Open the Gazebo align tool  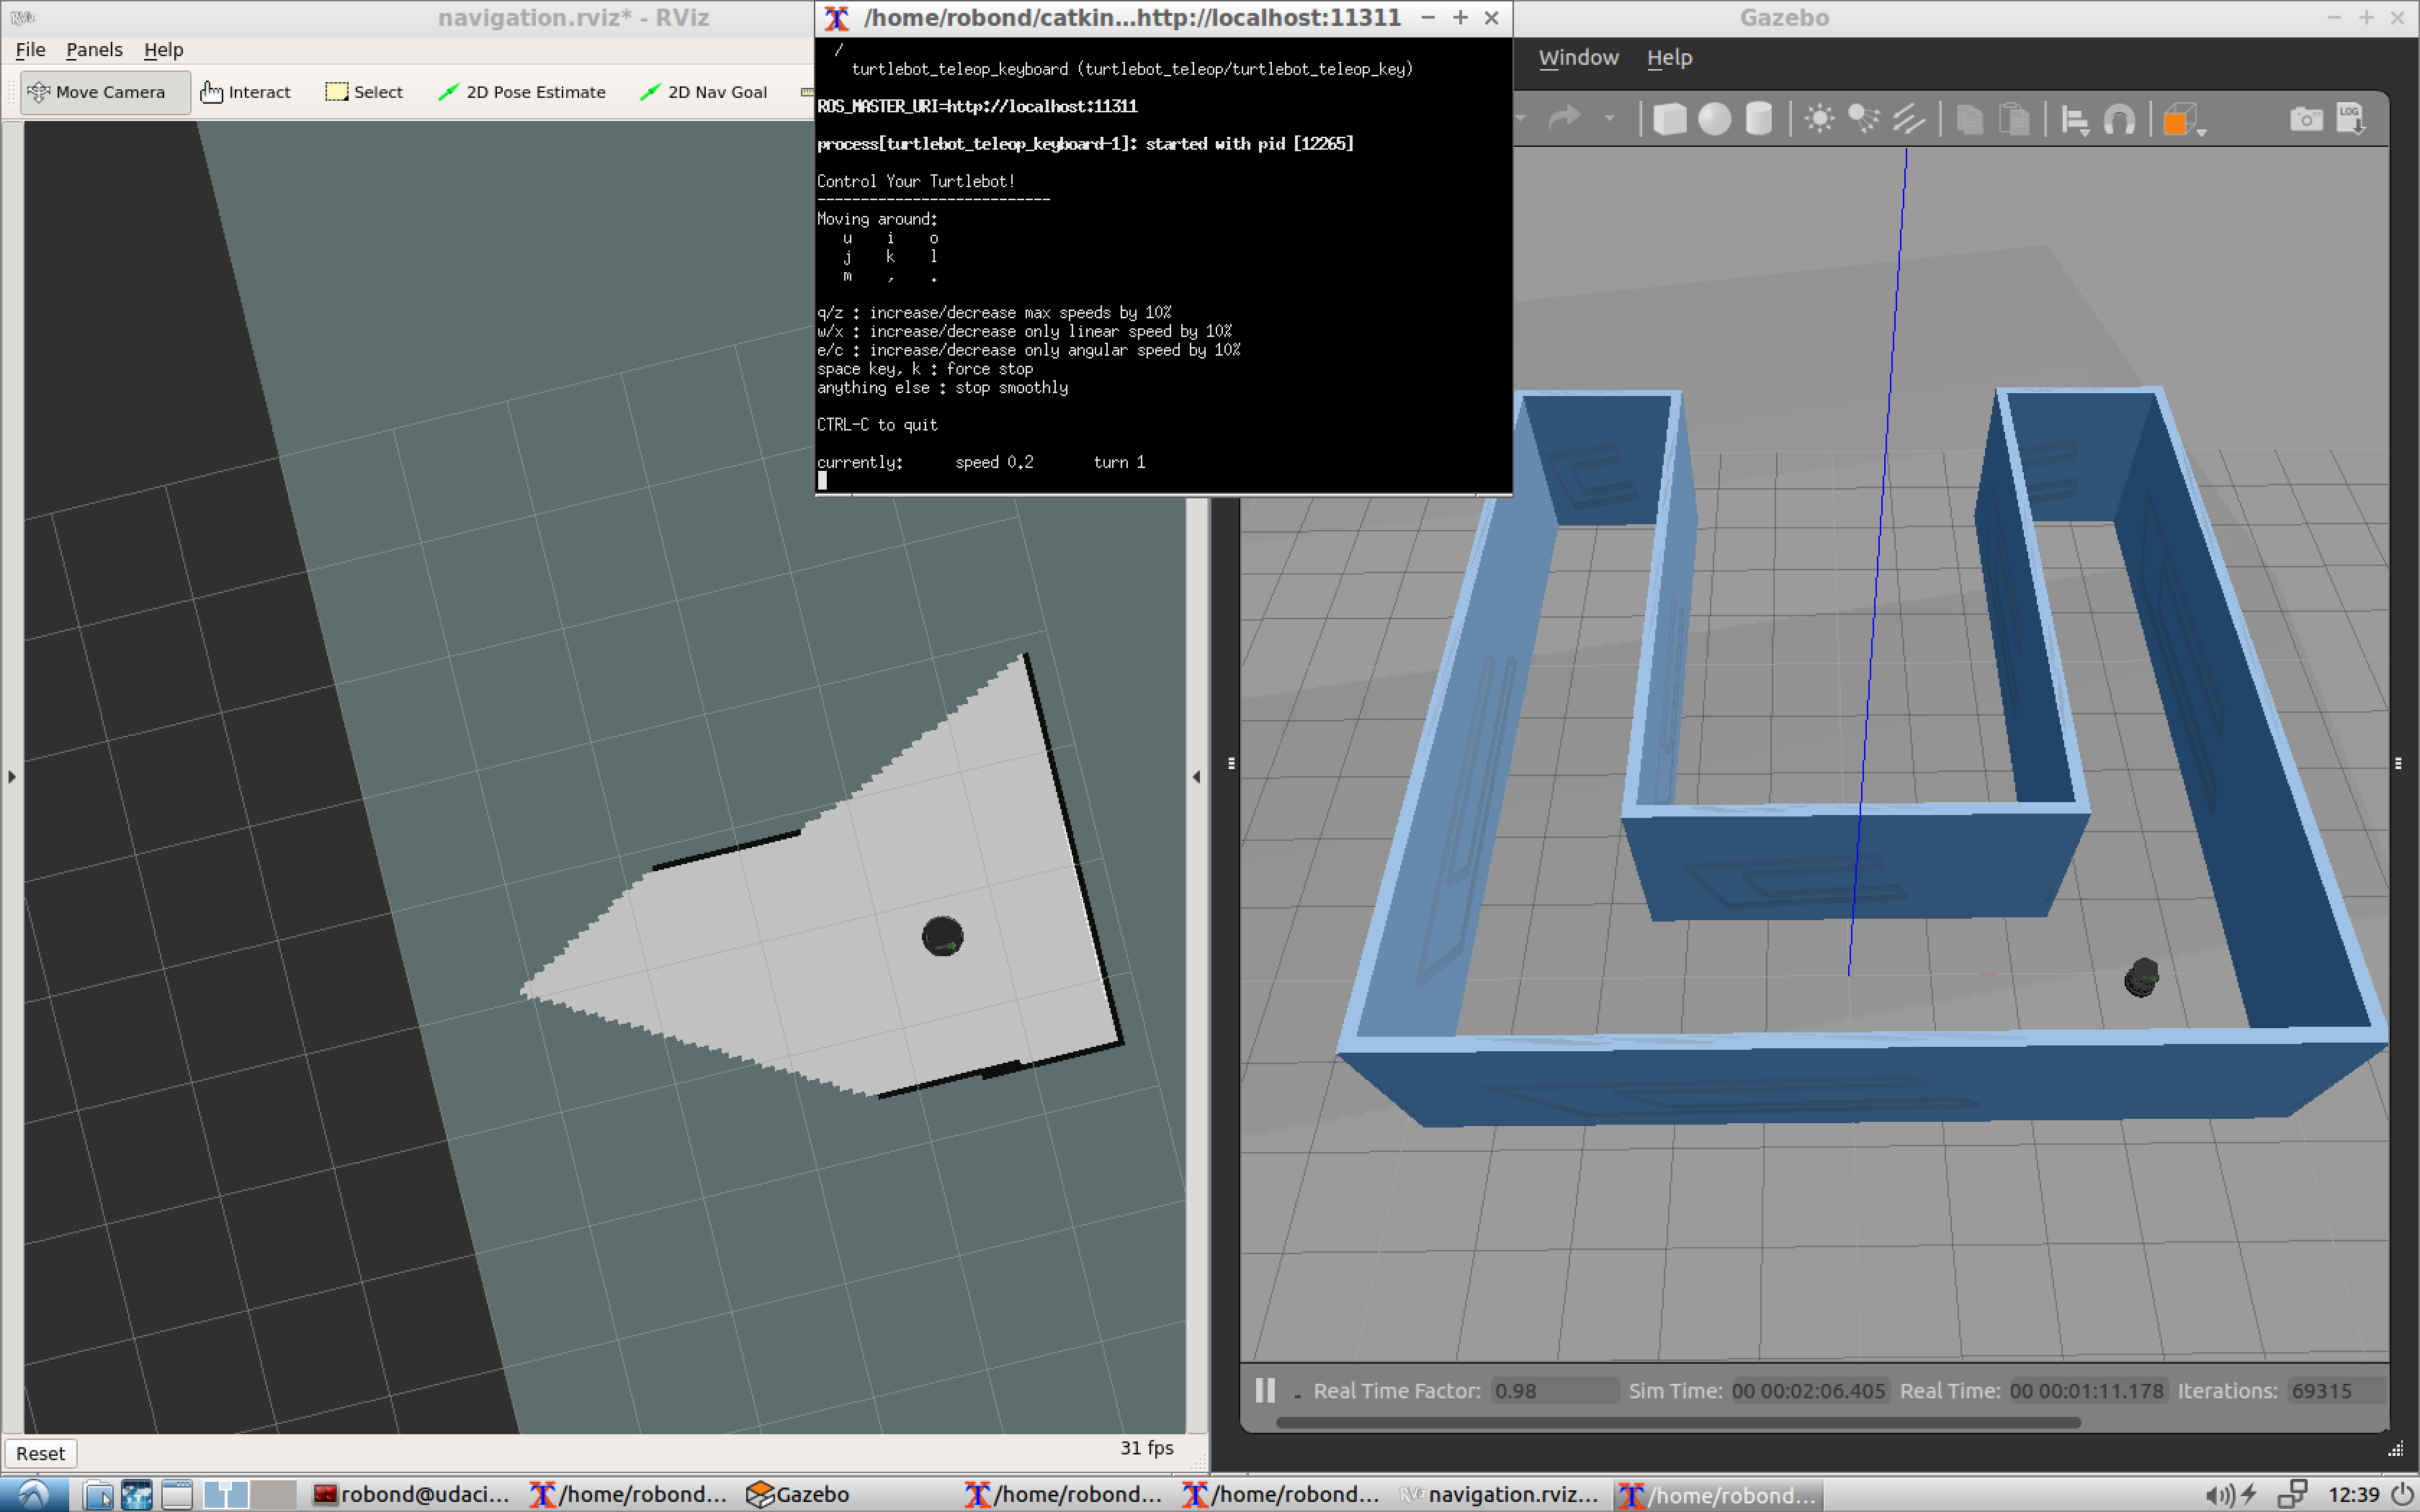point(2075,121)
